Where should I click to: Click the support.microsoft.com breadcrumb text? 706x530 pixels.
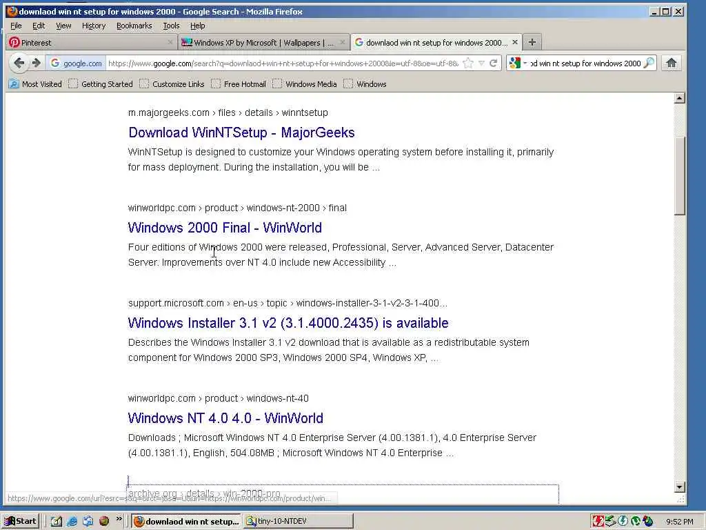point(288,303)
